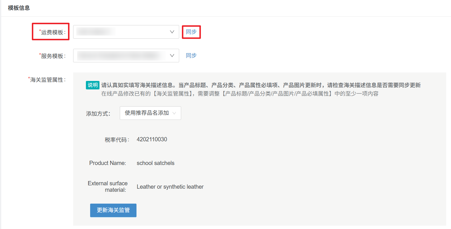The width and height of the screenshot is (451, 229).
Task: Click the 海关监管属性 label
Action: tap(47, 80)
